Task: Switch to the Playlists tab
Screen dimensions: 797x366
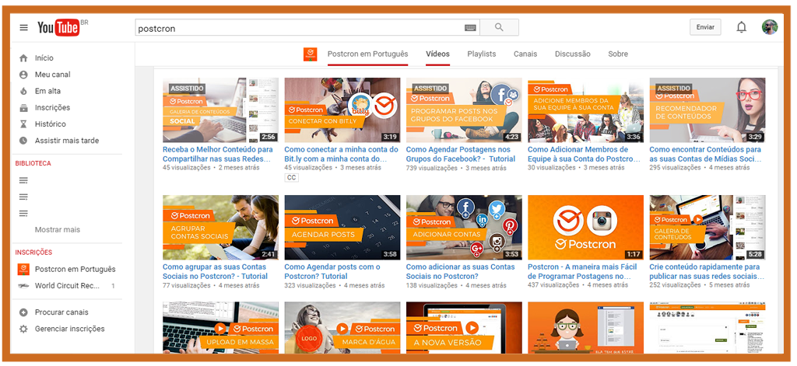Action: [x=481, y=54]
